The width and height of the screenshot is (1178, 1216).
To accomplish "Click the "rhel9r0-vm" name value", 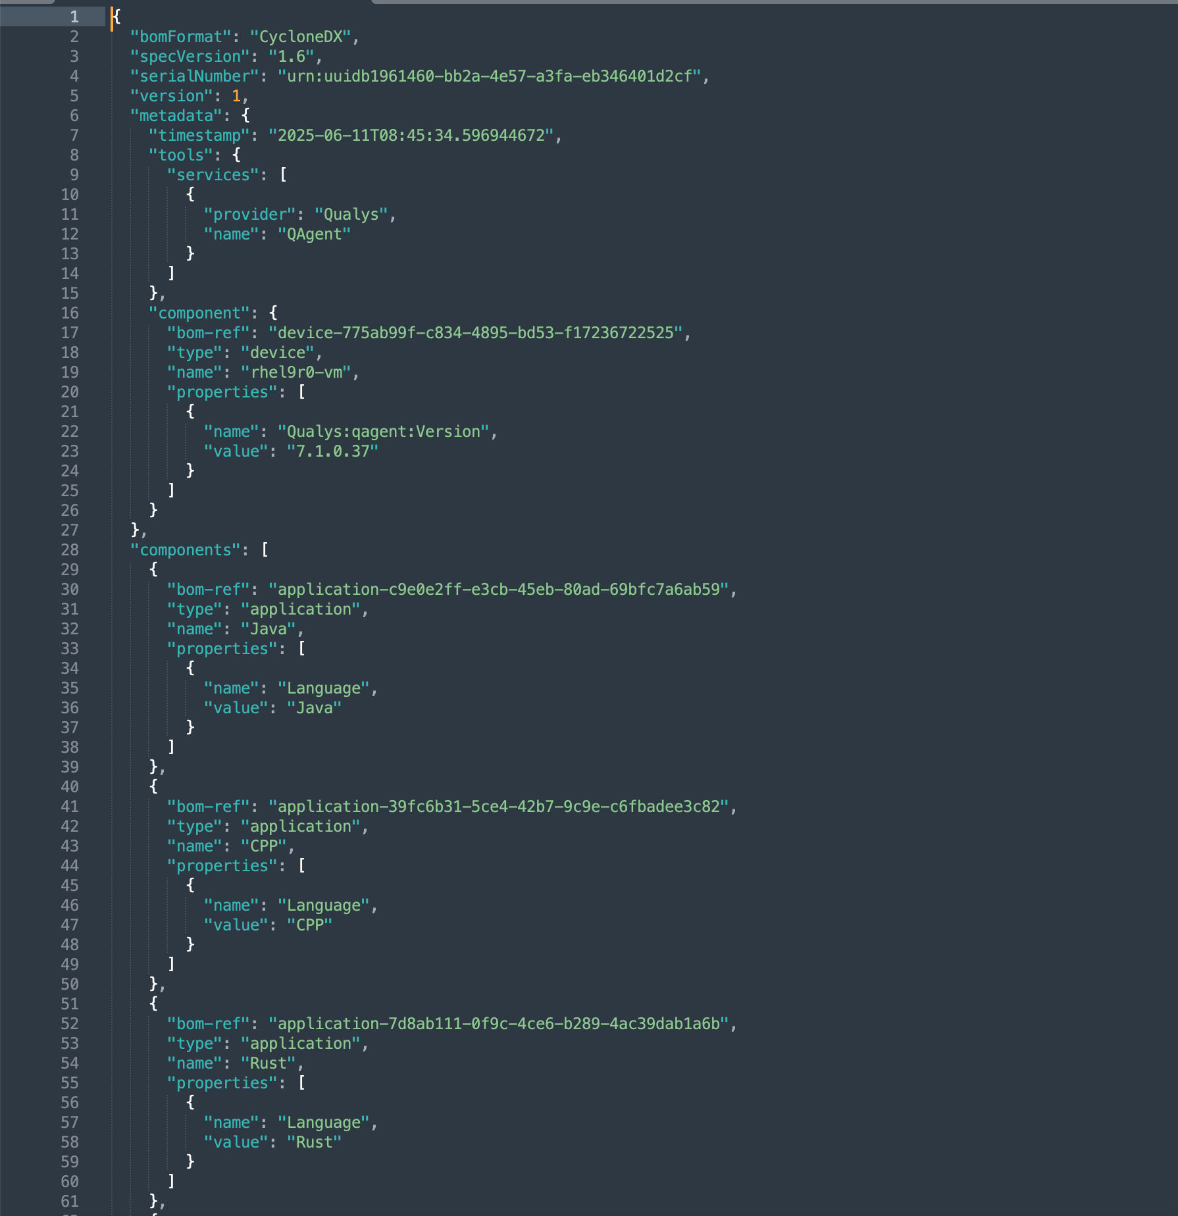I will (296, 372).
